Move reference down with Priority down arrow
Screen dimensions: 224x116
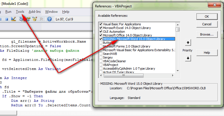(188, 58)
